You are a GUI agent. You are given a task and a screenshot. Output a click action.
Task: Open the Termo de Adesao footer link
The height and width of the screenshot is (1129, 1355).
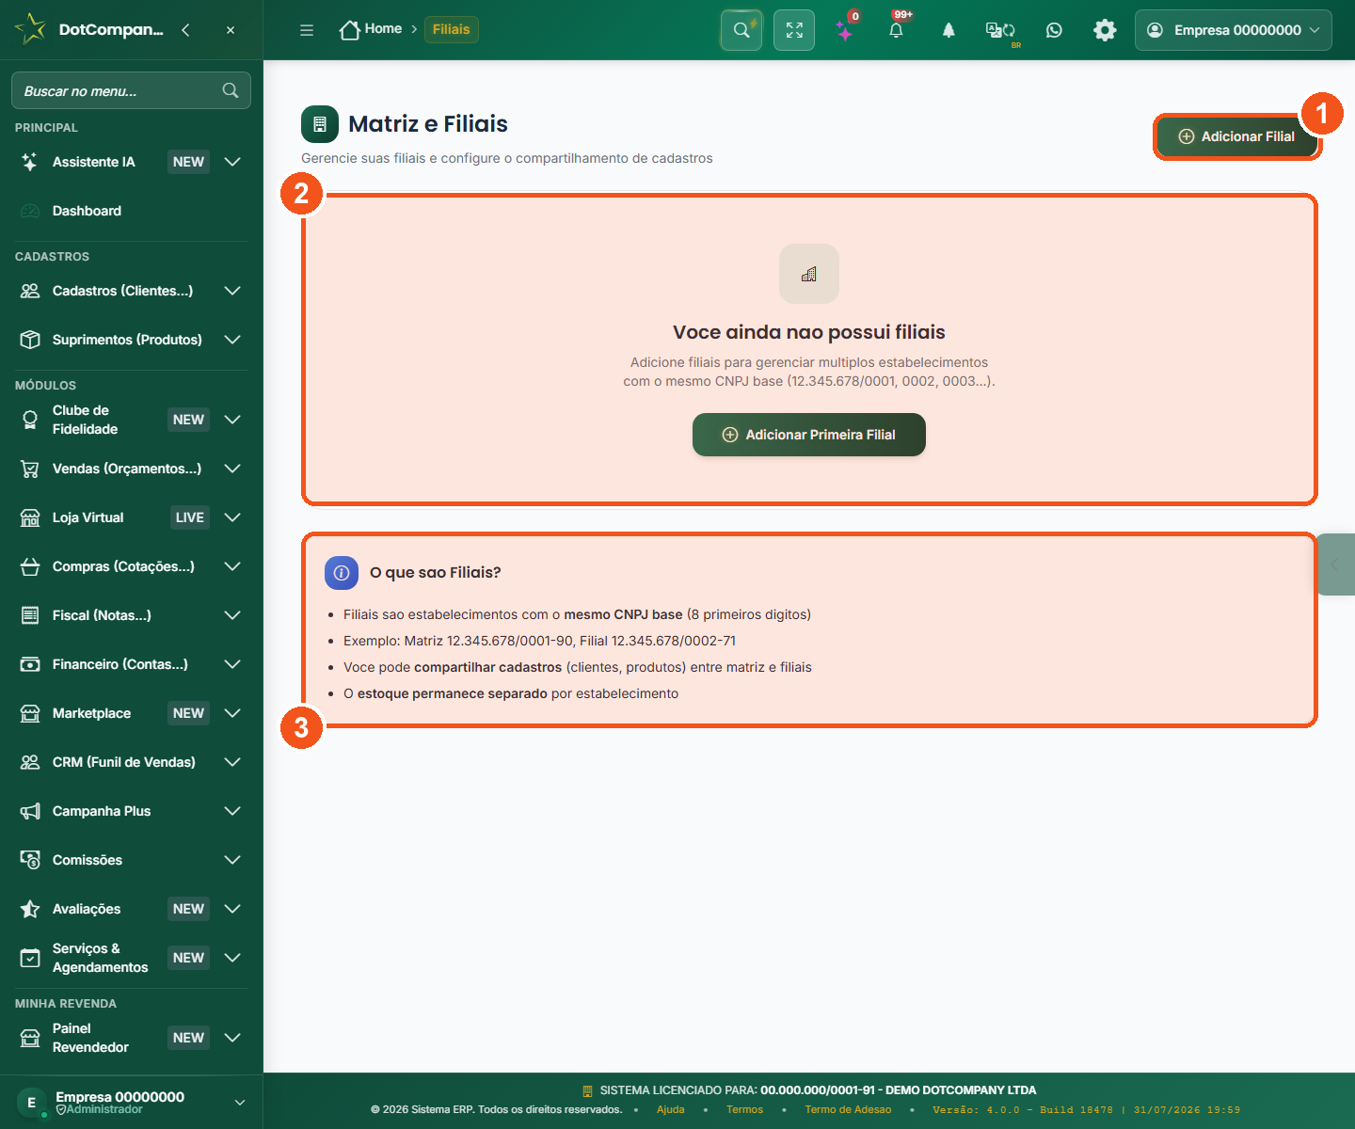click(x=848, y=1109)
